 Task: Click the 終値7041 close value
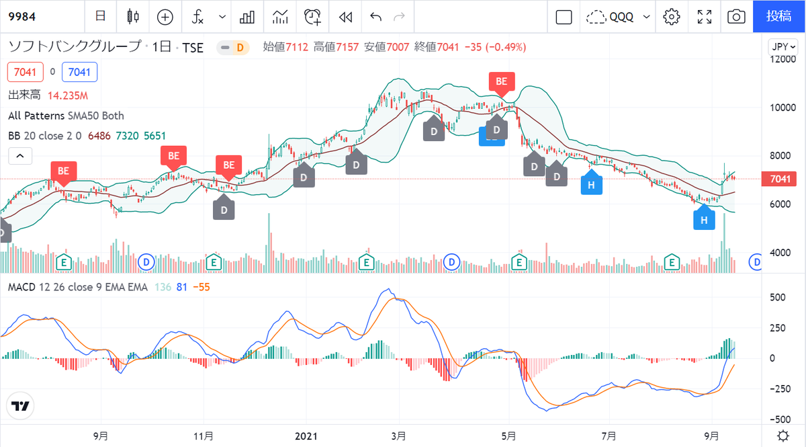pos(437,47)
